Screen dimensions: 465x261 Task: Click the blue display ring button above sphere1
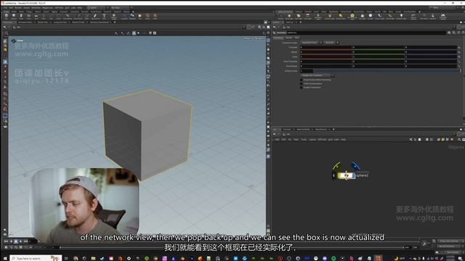pyautogui.click(x=355, y=166)
